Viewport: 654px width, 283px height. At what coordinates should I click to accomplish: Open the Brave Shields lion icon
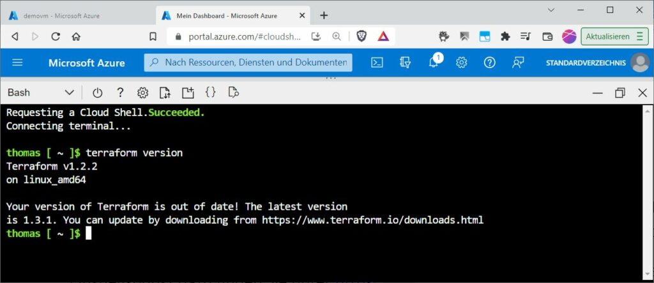(x=361, y=36)
